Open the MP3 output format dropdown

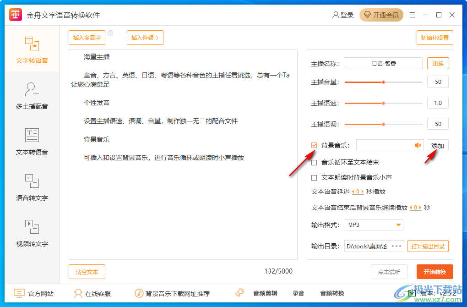[374, 225]
